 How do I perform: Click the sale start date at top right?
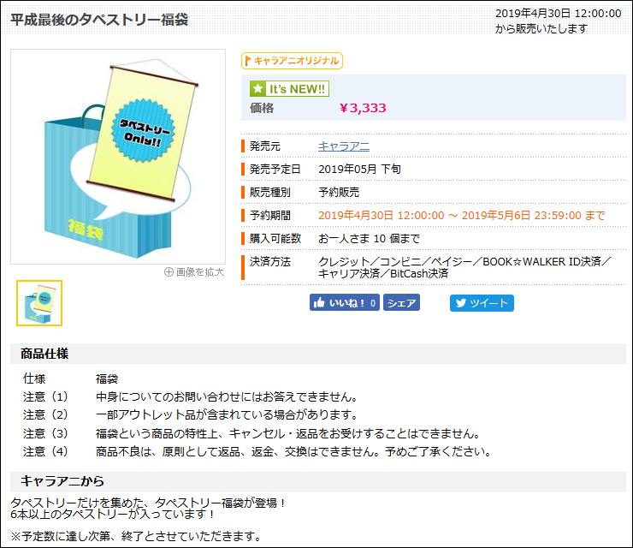[x=558, y=14]
